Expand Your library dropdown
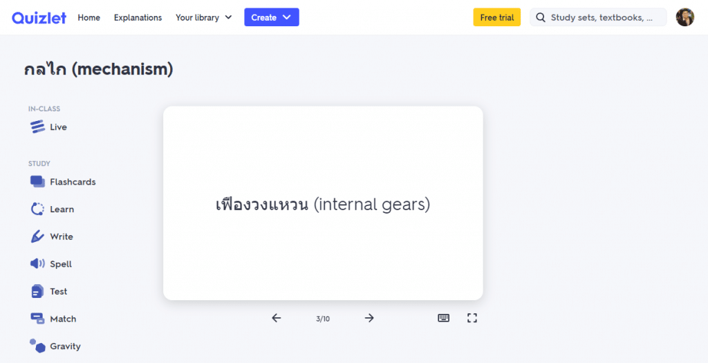This screenshot has width=708, height=363. (x=204, y=17)
